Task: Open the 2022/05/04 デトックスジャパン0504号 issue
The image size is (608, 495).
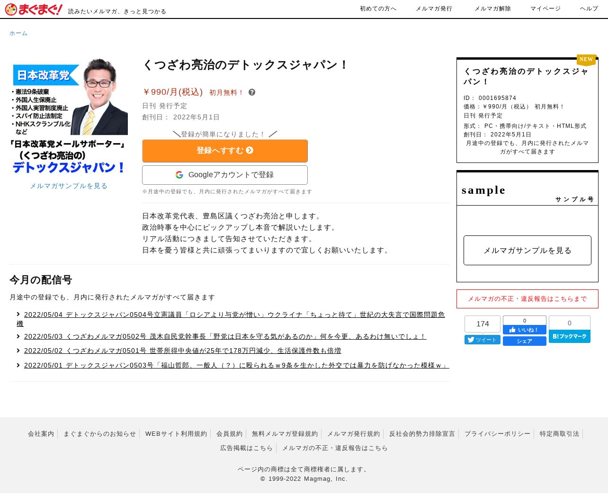Action: [231, 319]
